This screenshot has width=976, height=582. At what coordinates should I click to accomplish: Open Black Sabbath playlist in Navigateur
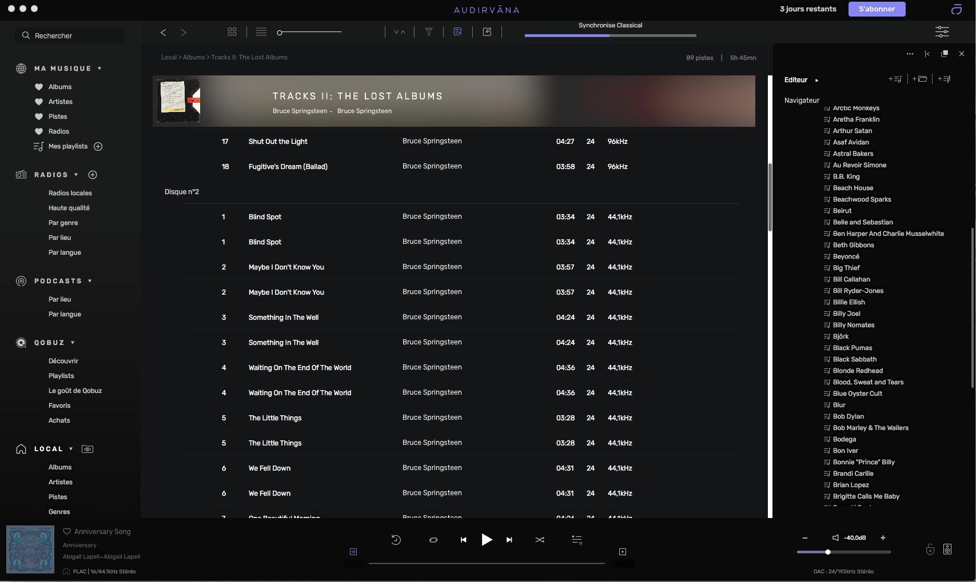855,359
